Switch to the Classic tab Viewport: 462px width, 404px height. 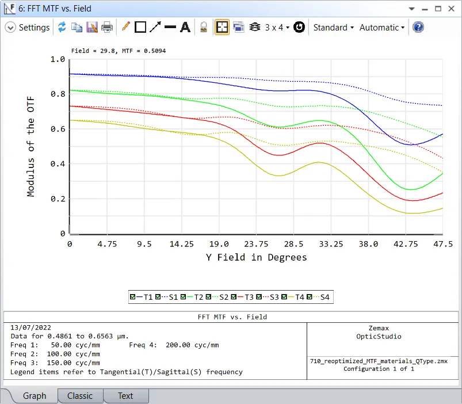(79, 396)
